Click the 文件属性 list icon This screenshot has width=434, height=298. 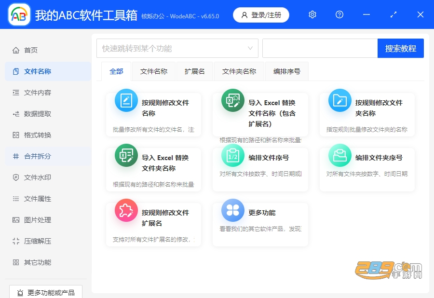(x=16, y=199)
